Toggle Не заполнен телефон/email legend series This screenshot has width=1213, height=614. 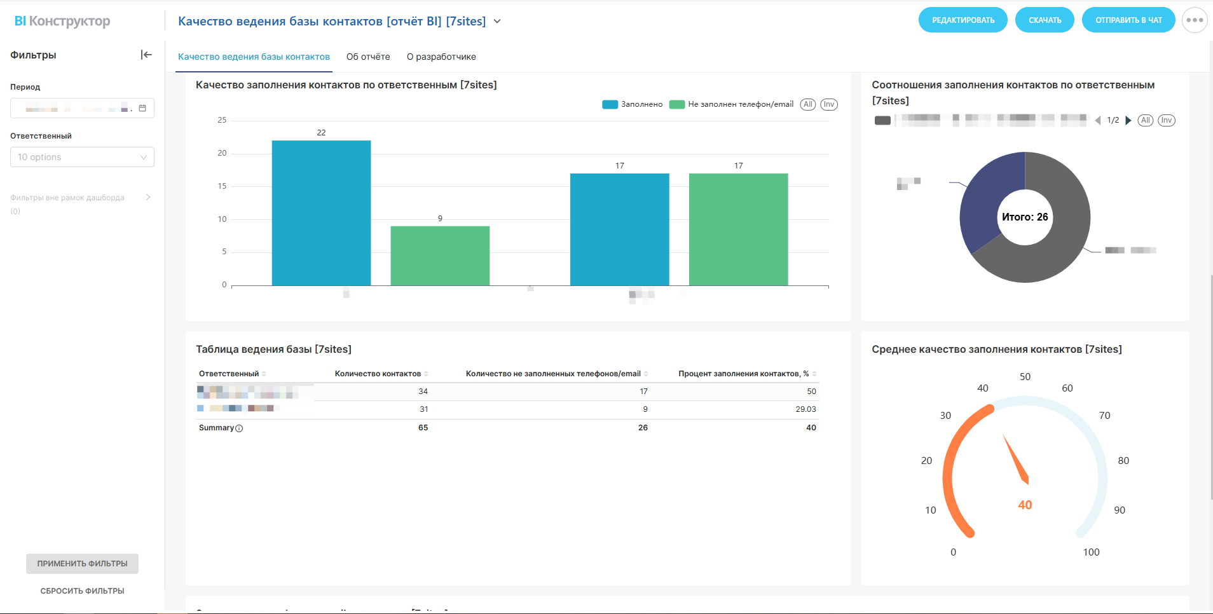pos(732,104)
